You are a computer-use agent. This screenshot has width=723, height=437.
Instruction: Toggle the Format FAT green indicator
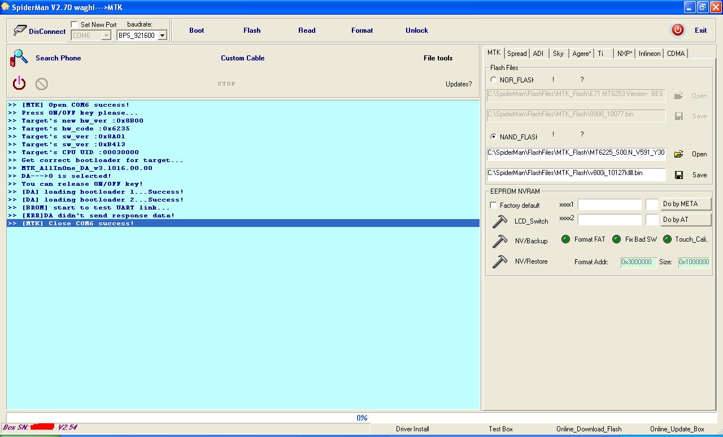click(x=565, y=239)
